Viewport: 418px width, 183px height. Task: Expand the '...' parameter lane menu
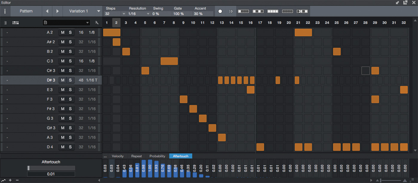pos(105,156)
